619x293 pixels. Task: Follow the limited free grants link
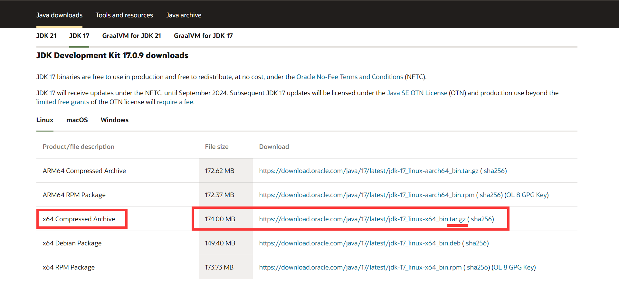click(63, 102)
